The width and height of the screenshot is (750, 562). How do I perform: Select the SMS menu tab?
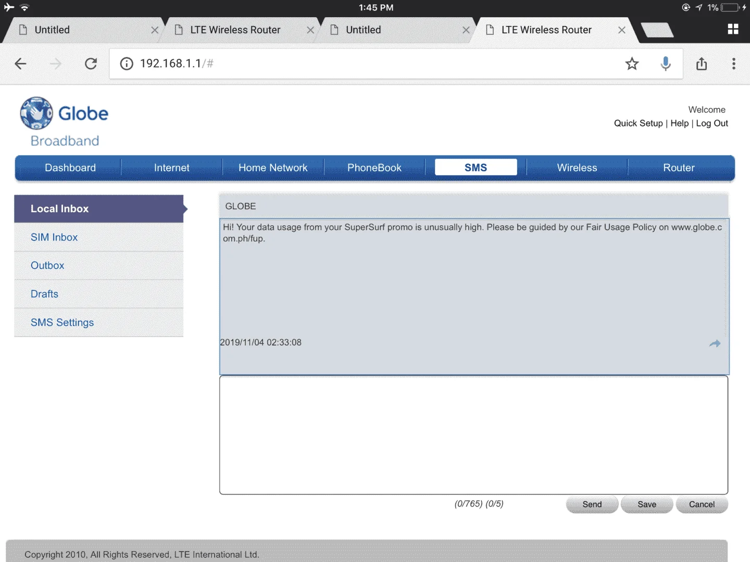coord(476,168)
